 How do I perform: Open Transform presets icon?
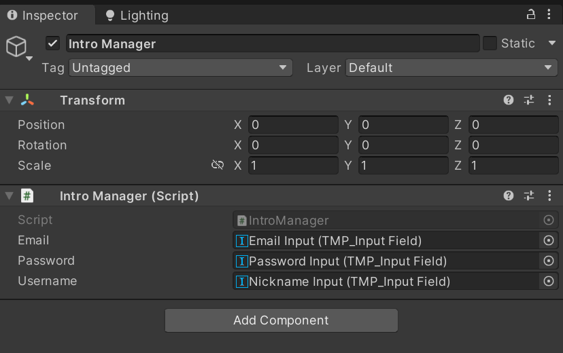click(x=529, y=100)
